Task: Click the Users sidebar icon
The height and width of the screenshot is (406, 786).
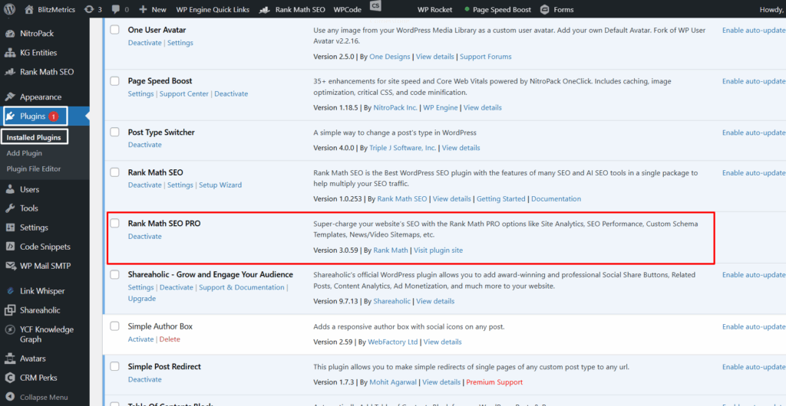Action: [9, 189]
